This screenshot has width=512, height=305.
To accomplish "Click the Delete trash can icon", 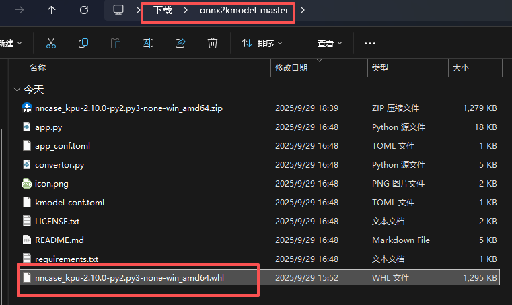I will pyautogui.click(x=213, y=43).
